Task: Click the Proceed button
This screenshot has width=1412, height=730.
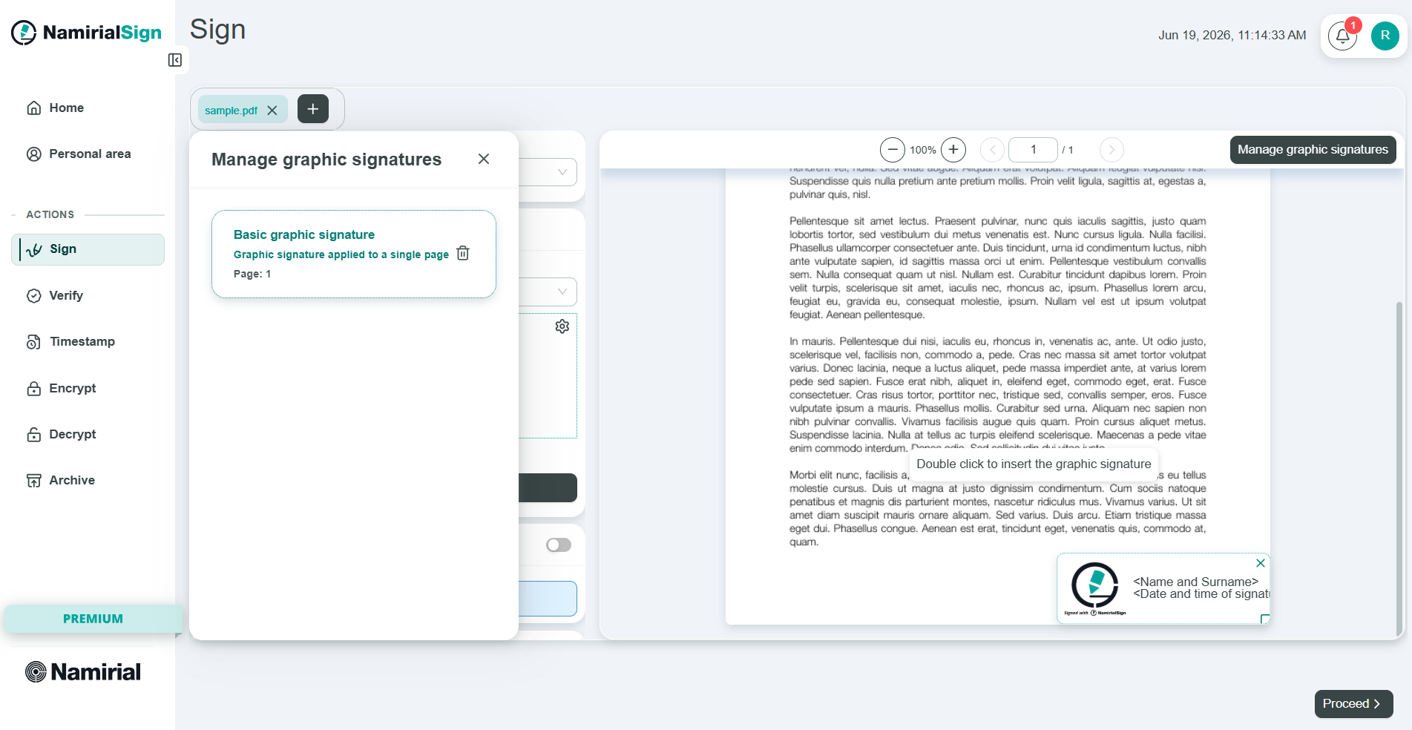Action: click(x=1353, y=704)
